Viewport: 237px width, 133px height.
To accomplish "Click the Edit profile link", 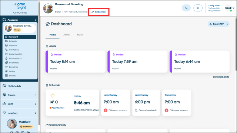I will 100,12.
